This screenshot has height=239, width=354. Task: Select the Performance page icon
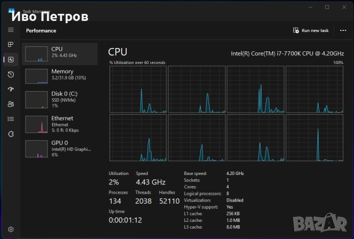click(11, 60)
